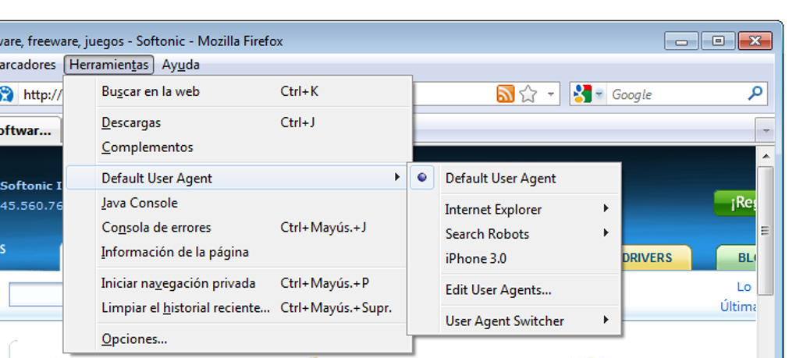
Task: Click the orange RSS feed icon
Action: click(506, 94)
